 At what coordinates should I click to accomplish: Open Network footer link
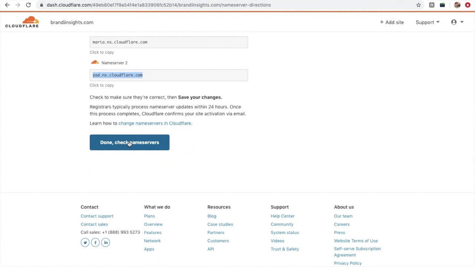pyautogui.click(x=152, y=241)
